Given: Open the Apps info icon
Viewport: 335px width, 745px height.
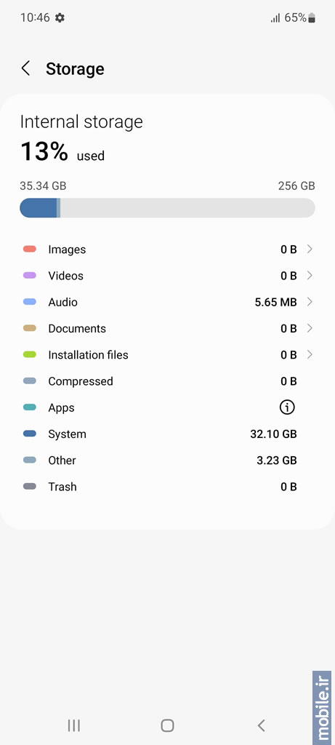Looking at the screenshot, I should 287,407.
